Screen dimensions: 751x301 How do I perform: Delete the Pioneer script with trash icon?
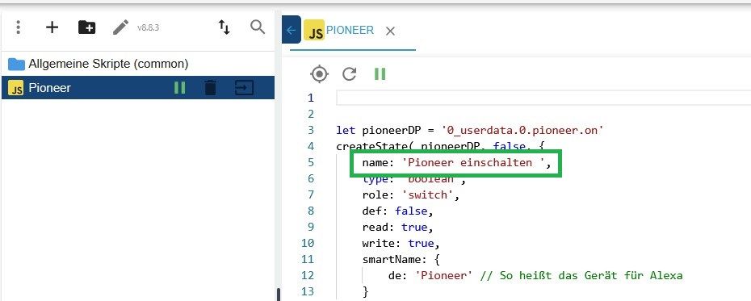point(210,88)
